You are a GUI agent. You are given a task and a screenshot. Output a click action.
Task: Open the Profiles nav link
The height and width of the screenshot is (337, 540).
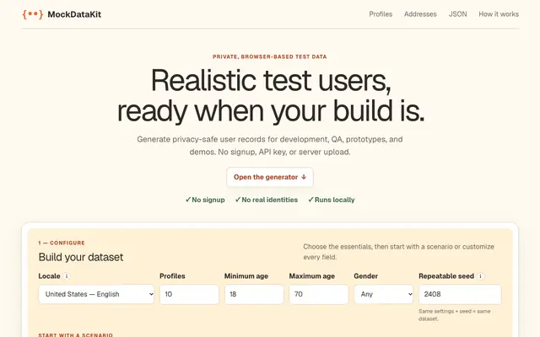click(x=381, y=14)
